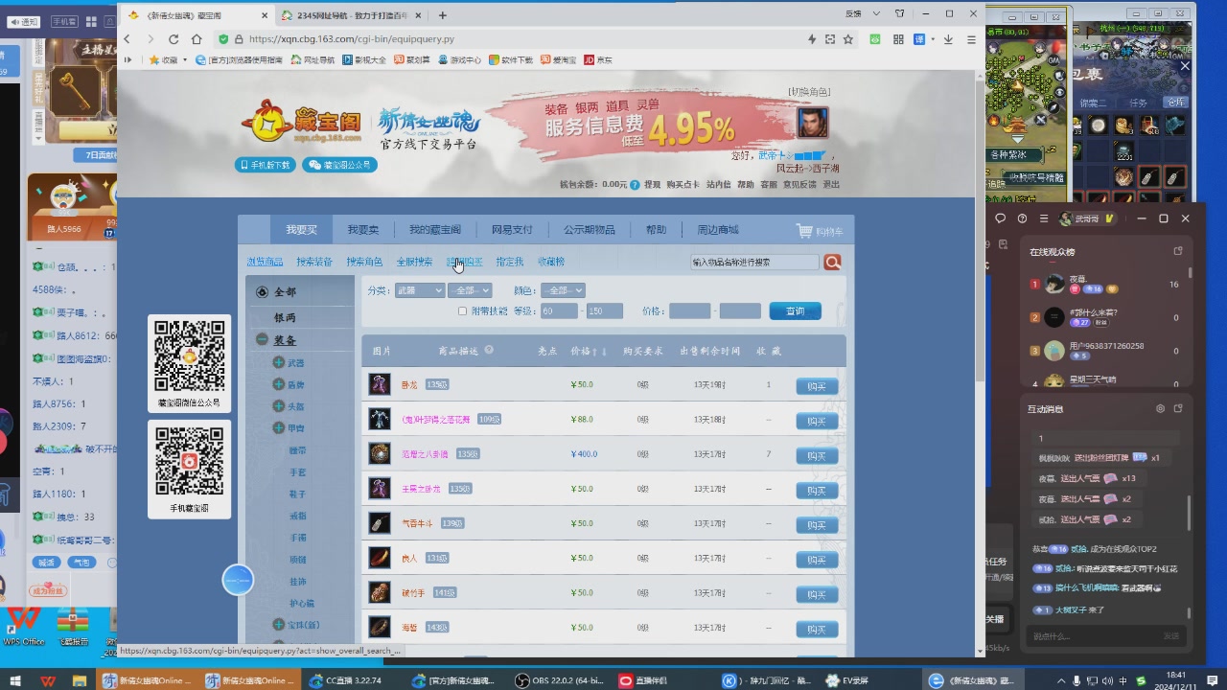Switch to 我的藏宝阁 tab
This screenshot has height=690, width=1227.
pos(435,230)
